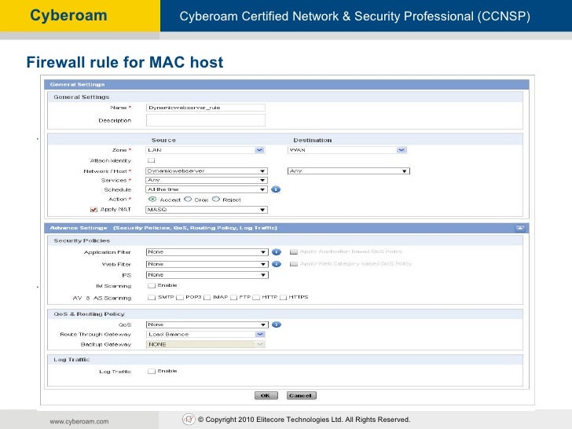The image size is (572, 429).
Task: Click into the Description text field
Action: pos(206,120)
